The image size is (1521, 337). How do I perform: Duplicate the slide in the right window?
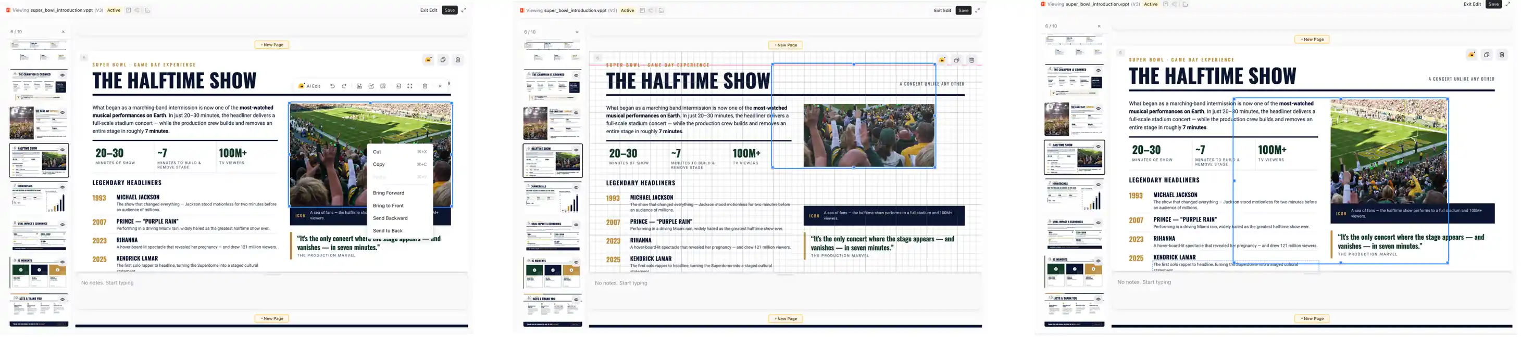point(1487,55)
